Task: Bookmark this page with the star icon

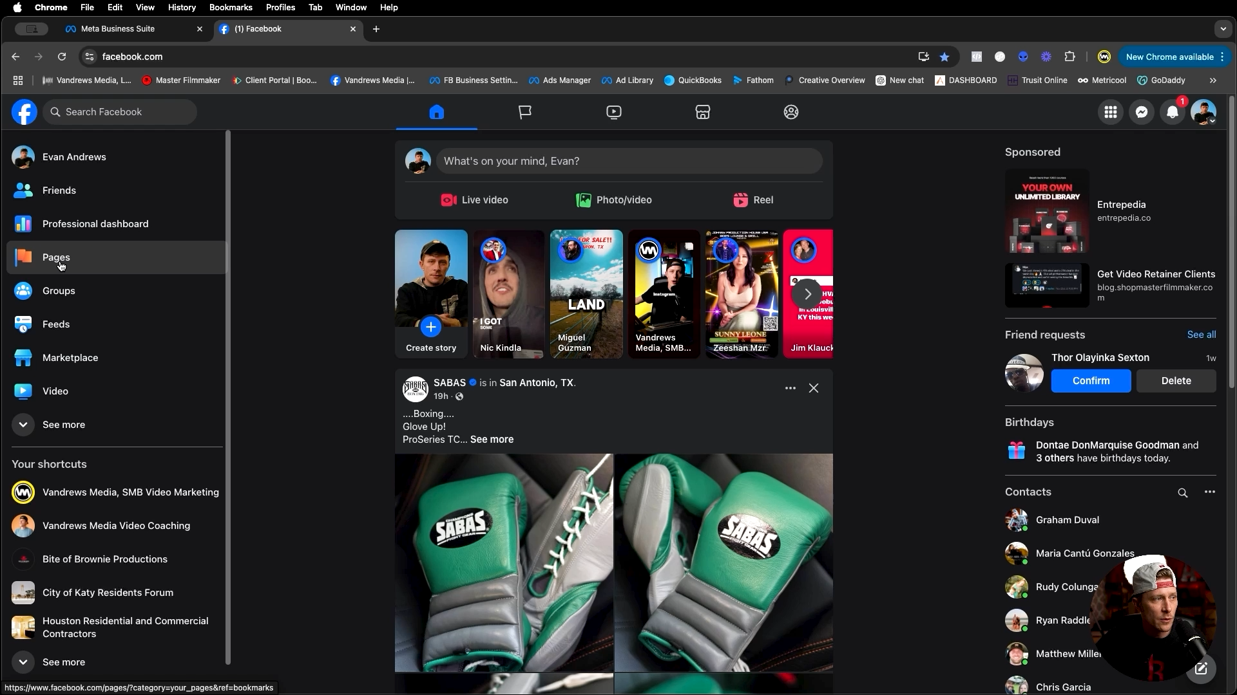Action: [945, 57]
